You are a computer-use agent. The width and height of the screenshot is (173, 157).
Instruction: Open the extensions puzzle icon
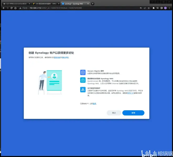[153, 8]
